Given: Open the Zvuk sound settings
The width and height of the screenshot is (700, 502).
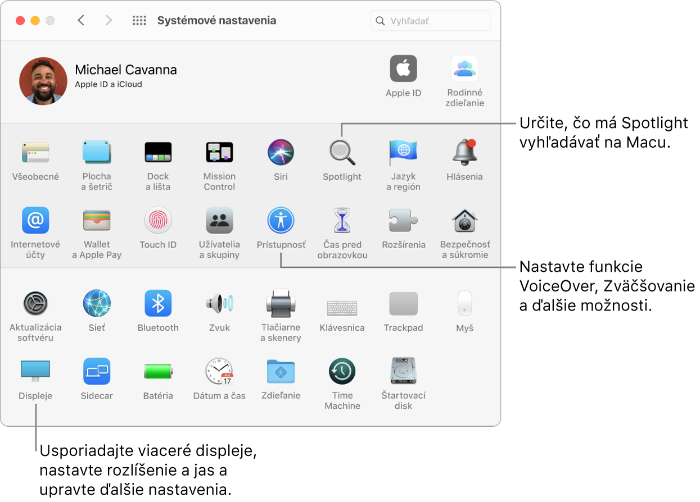Looking at the screenshot, I should (x=219, y=304).
